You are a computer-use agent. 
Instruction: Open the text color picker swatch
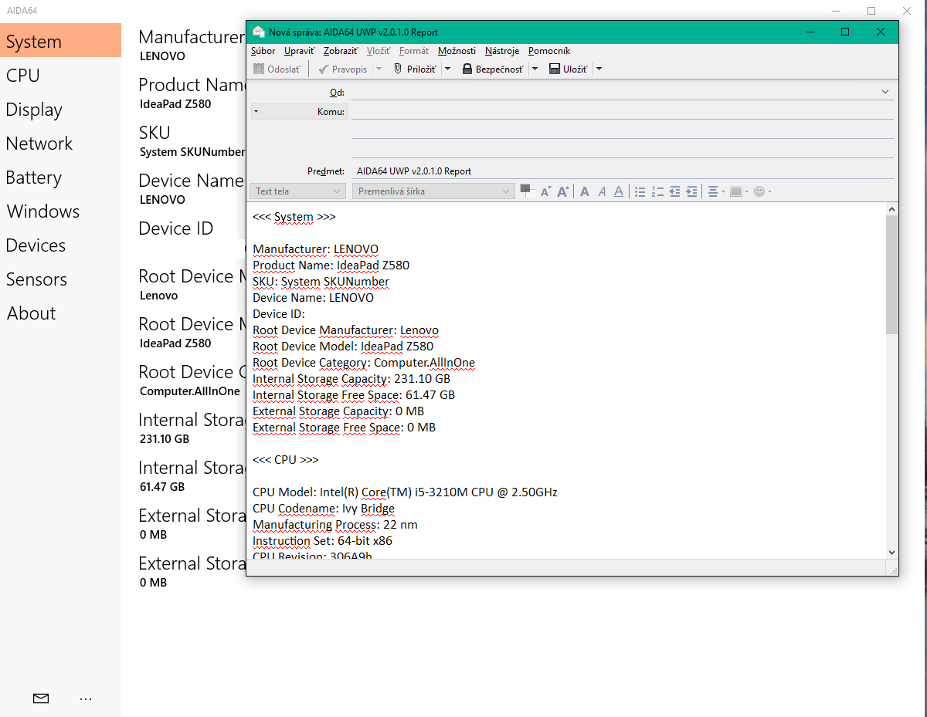point(527,191)
